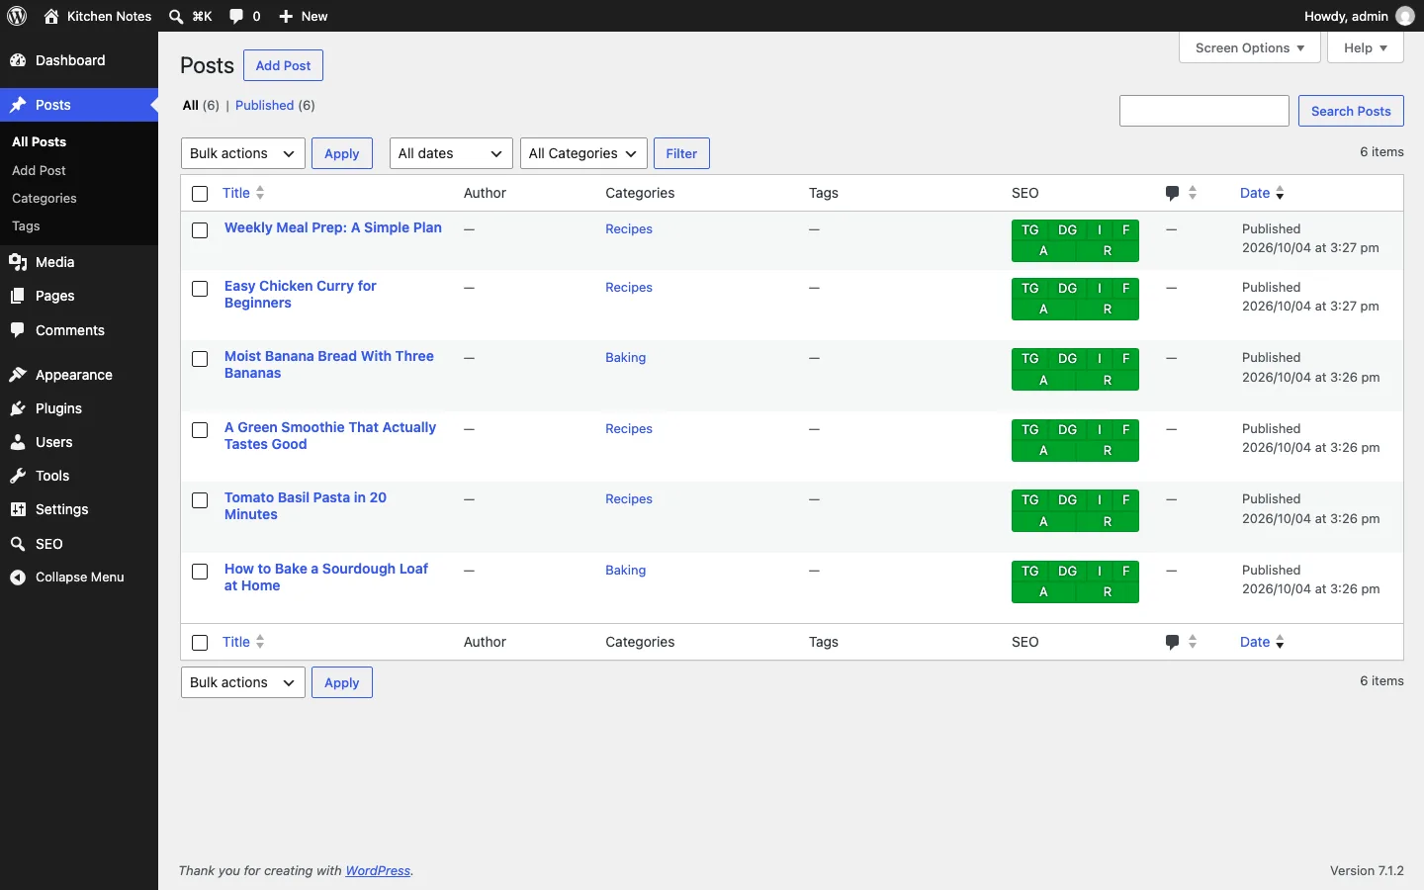
Task: Open the admin user avatar
Action: point(1405,16)
